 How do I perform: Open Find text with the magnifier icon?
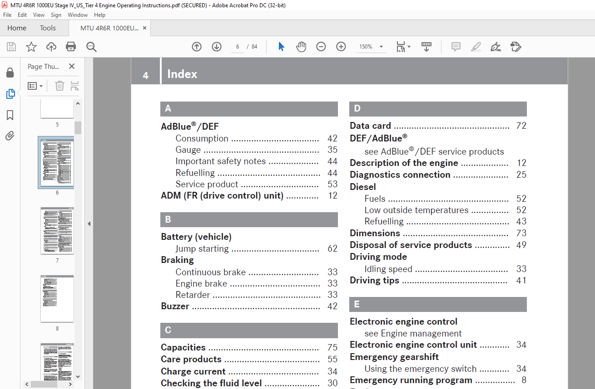coord(91,47)
